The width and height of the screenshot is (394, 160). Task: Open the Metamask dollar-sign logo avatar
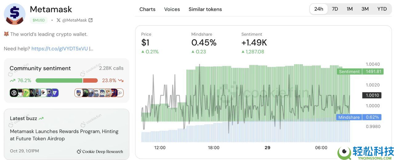point(14,14)
